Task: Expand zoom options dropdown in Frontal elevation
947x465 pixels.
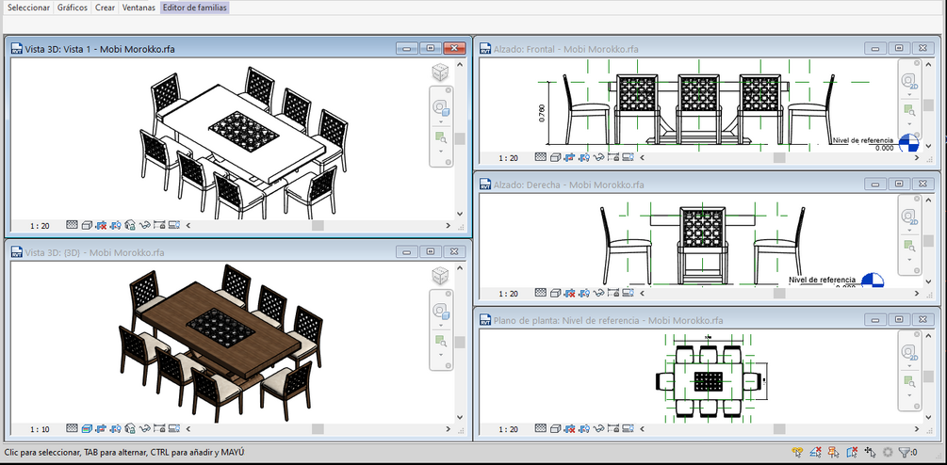Action: (x=909, y=122)
